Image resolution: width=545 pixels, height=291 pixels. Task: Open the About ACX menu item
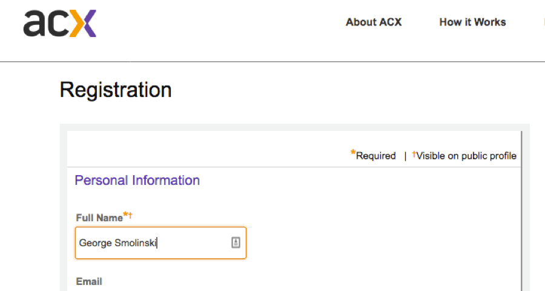point(374,22)
